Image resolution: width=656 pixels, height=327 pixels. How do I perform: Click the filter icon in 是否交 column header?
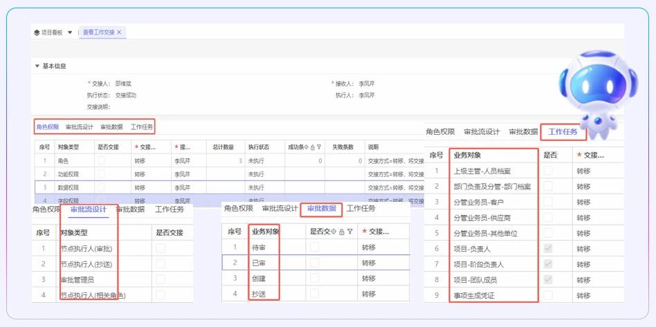(x=349, y=232)
